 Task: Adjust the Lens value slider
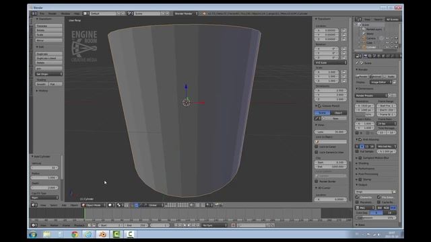(331, 132)
